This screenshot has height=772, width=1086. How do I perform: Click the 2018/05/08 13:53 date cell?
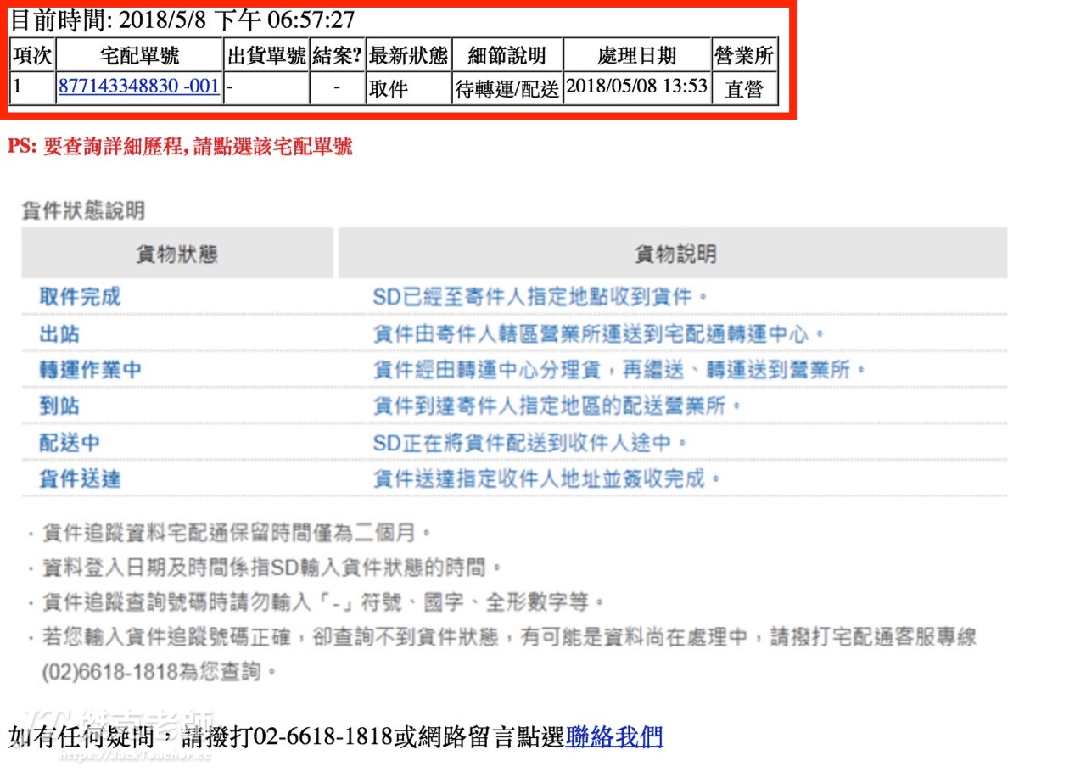click(637, 87)
